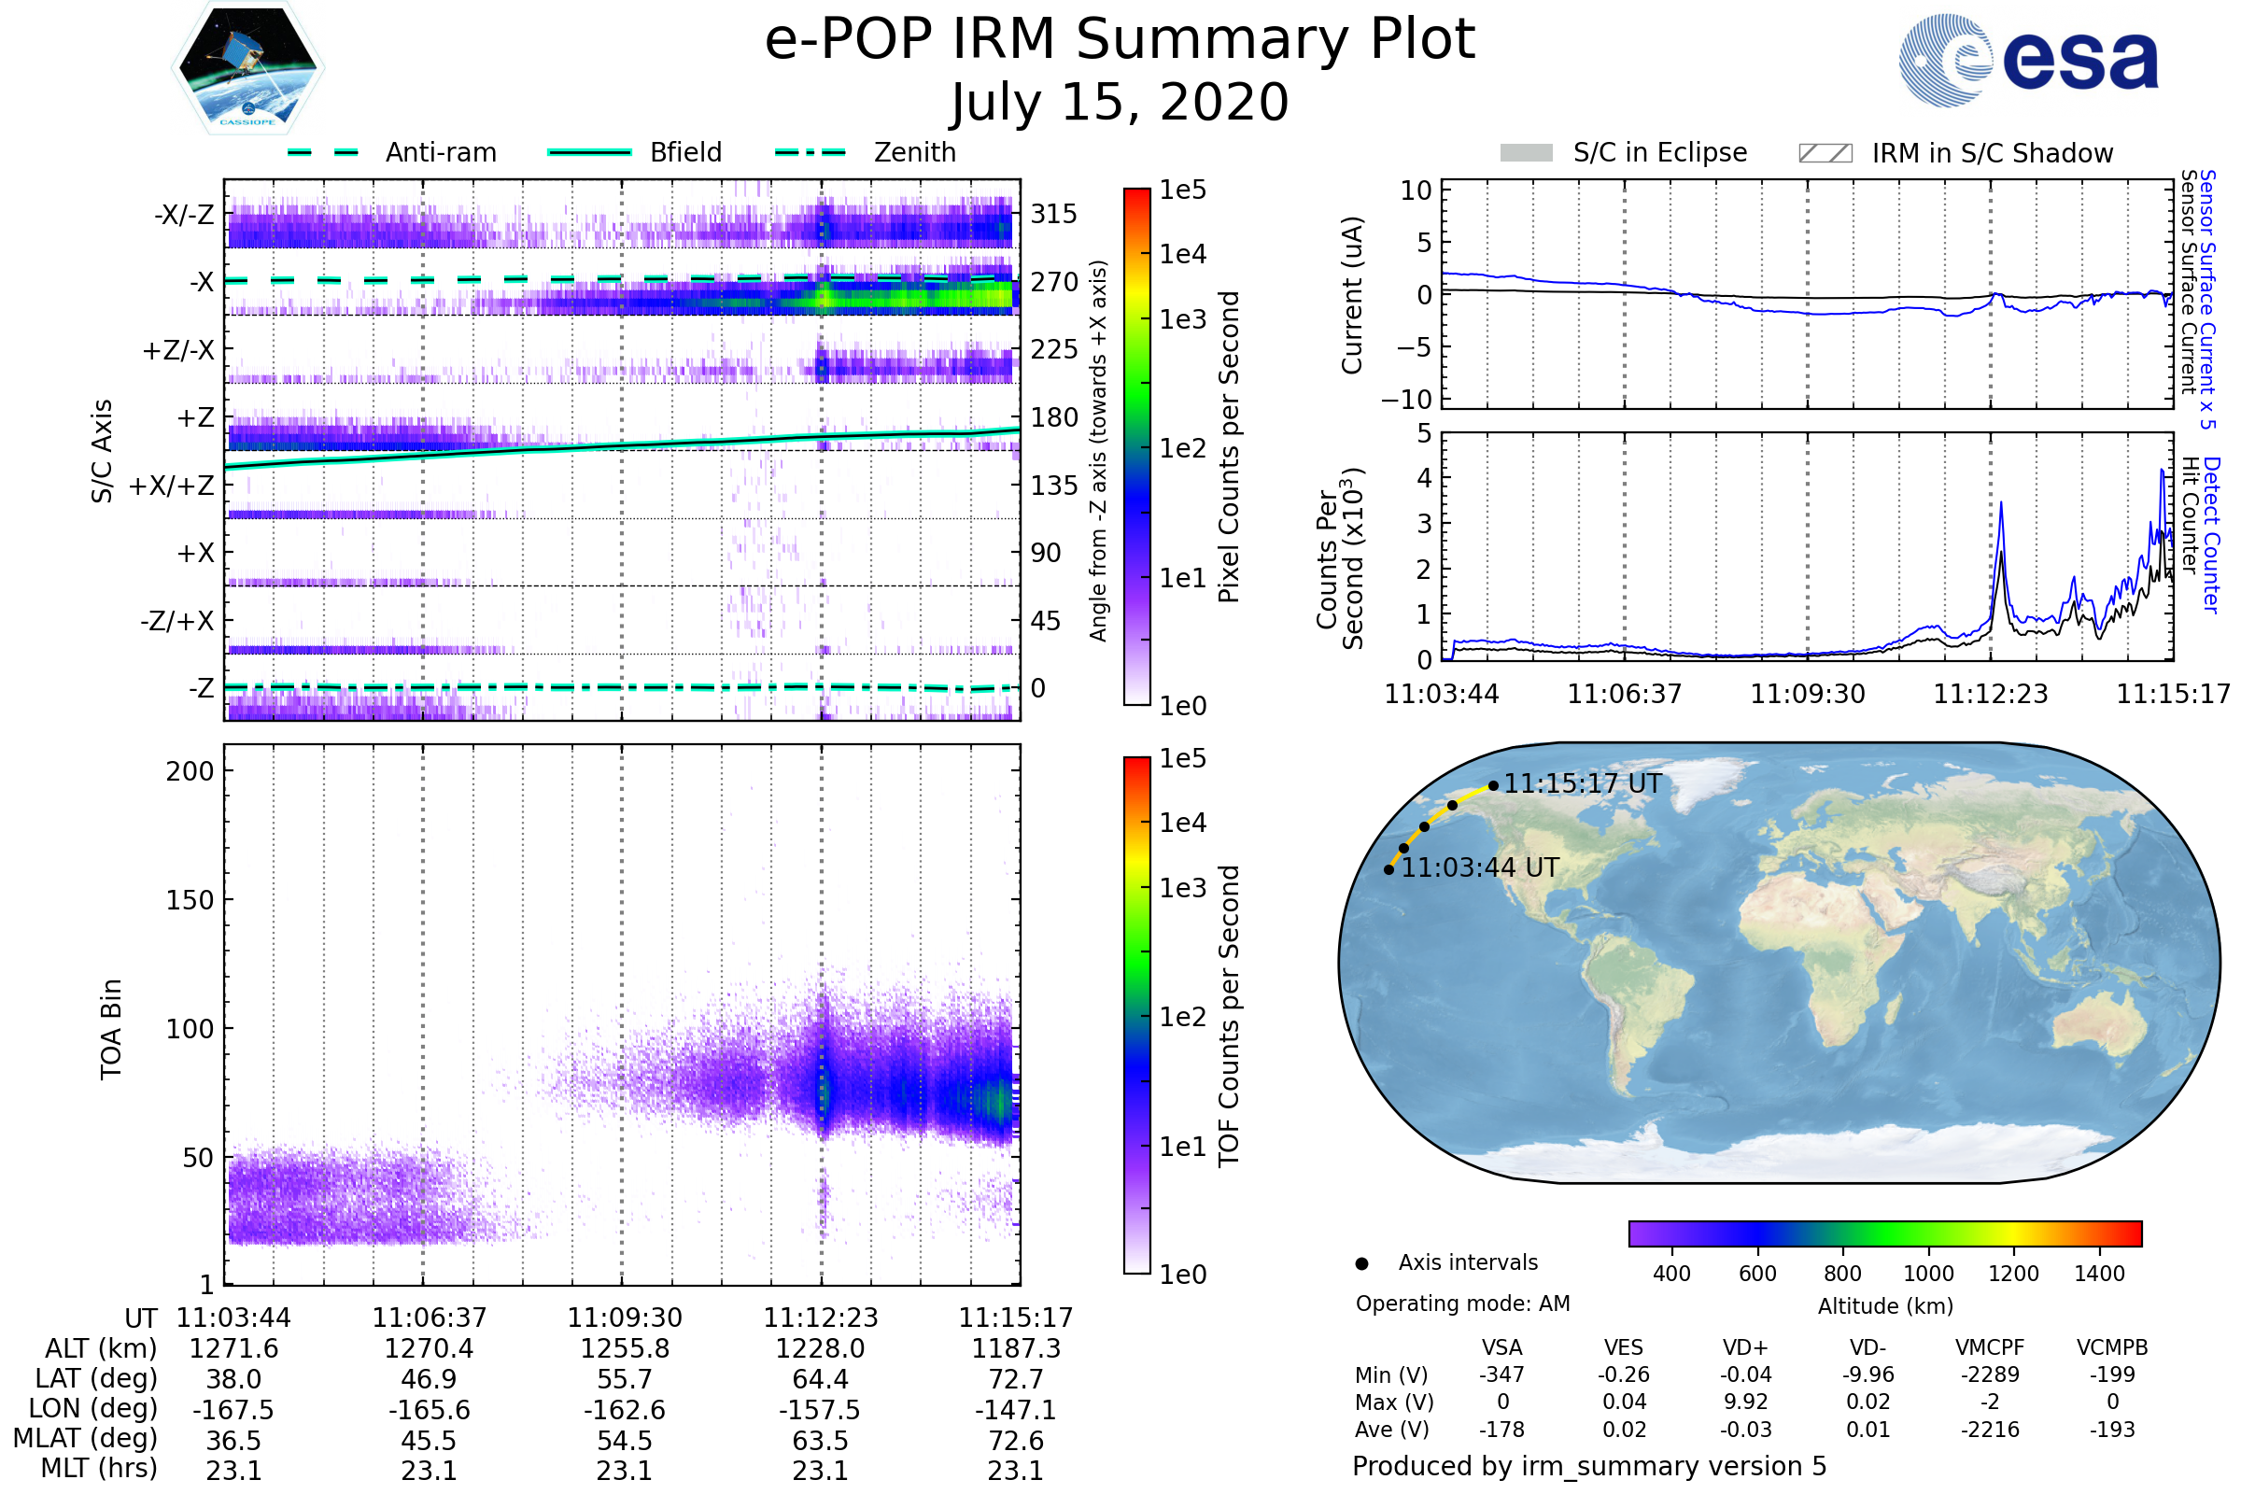Click the gray S/C in Eclipse legend patch
This screenshot has width=2241, height=1494.
coord(1526,153)
